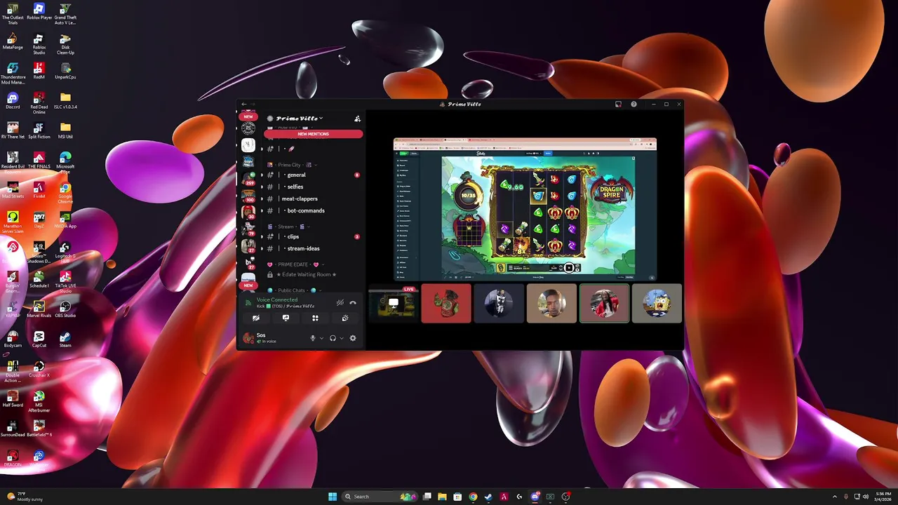Viewport: 898px width, 505px height.
Task: Select the LIVE stream thumbnail tile
Action: pyautogui.click(x=393, y=304)
